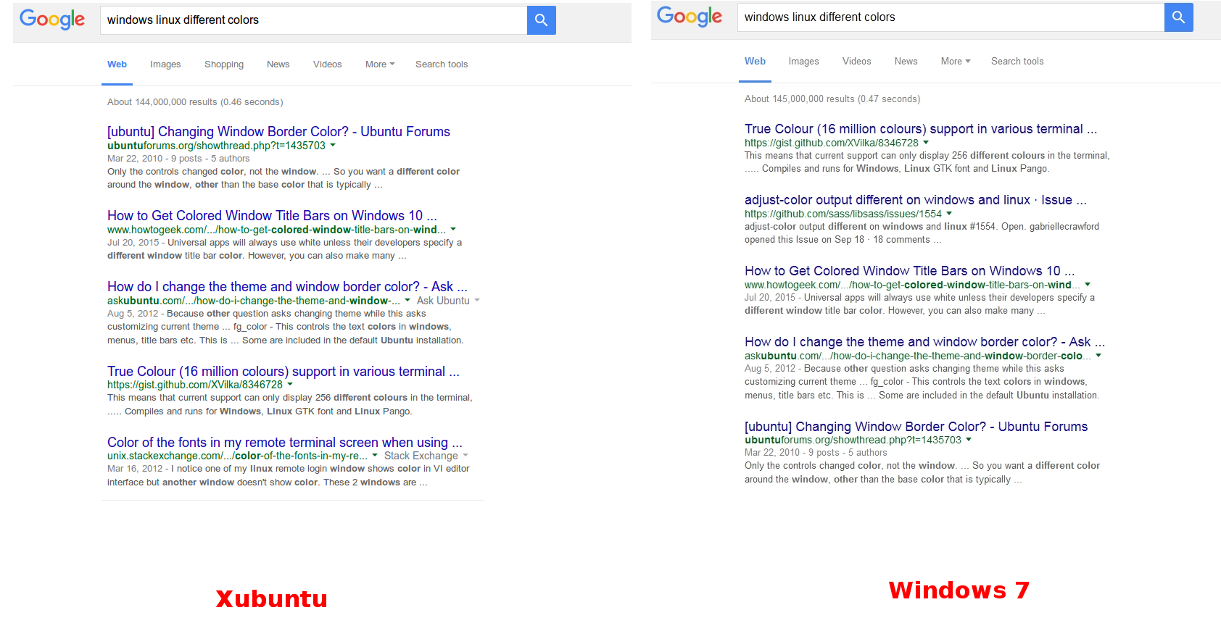The height and width of the screenshot is (639, 1221).
Task: Click the unix.stackexchange.com green URL
Action: pos(237,456)
